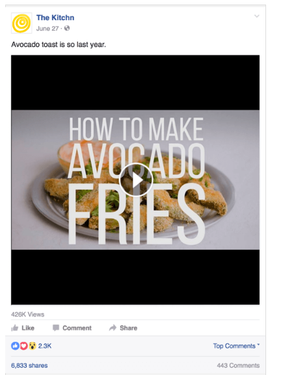Click the blue Like reaction icon
Image resolution: width=283 pixels, height=375 pixels.
click(15, 346)
